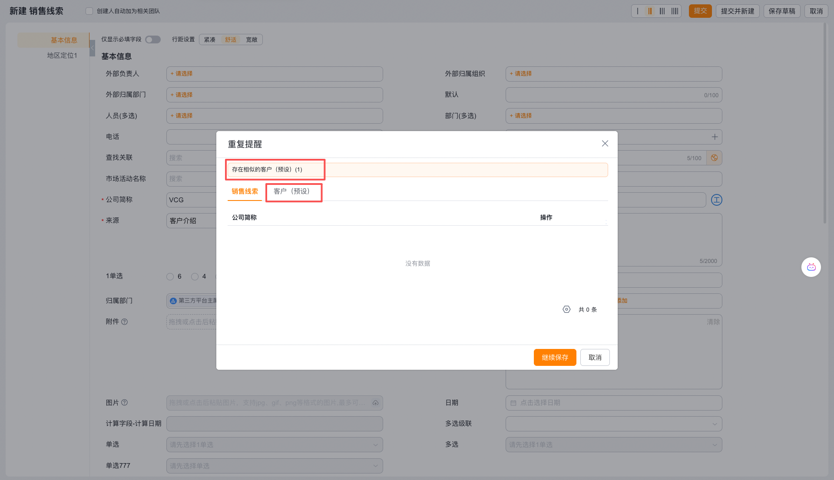
Task: Open table column settings gear icon
Action: point(566,309)
